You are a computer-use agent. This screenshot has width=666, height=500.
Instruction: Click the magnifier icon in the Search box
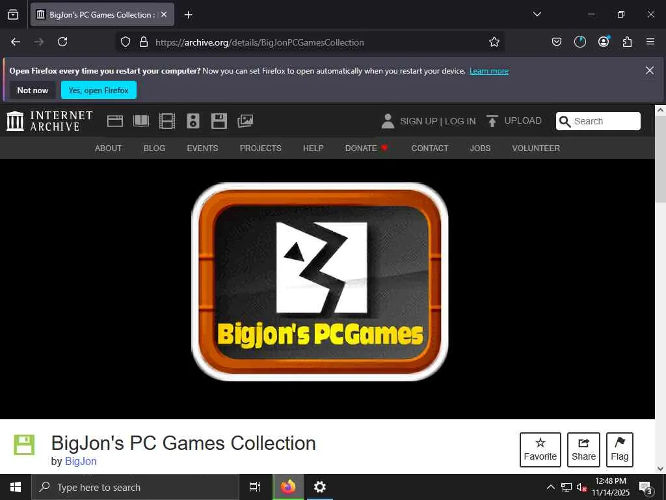tap(565, 122)
